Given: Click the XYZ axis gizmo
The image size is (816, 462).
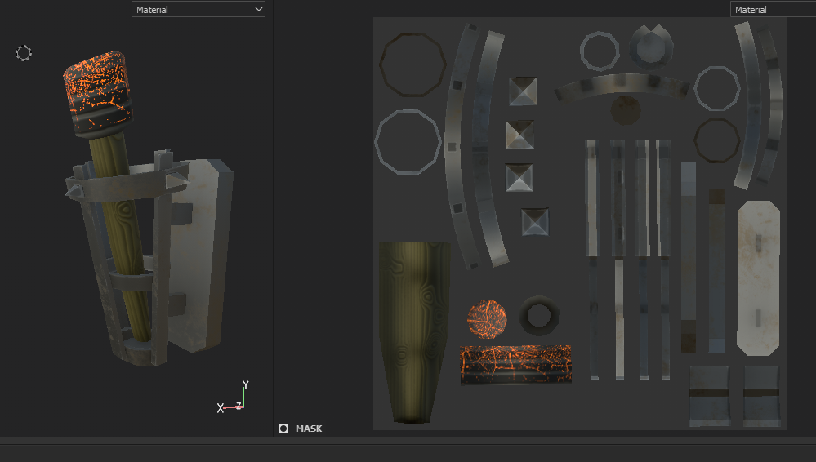Looking at the screenshot, I should pos(234,399).
